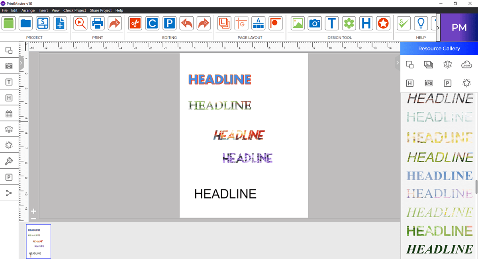Screen dimensions: 478x259
Task: Open the Arrange menu
Action: [x=28, y=10]
